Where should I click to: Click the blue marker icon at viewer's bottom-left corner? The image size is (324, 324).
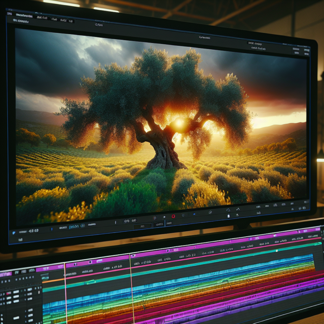pos(14,233)
